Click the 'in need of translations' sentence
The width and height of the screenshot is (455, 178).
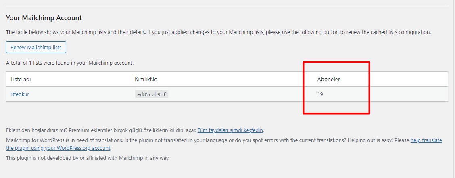coord(65,140)
